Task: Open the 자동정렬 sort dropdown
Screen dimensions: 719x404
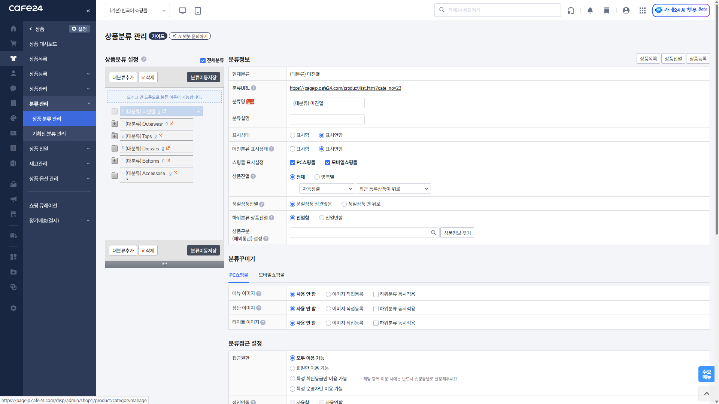Action: point(327,189)
